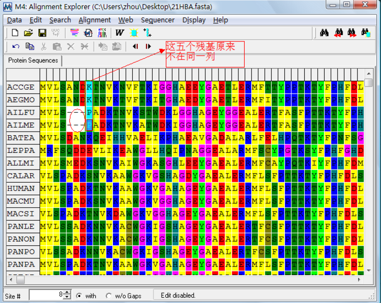Move selected residues left
381x303 pixels.
point(135,46)
